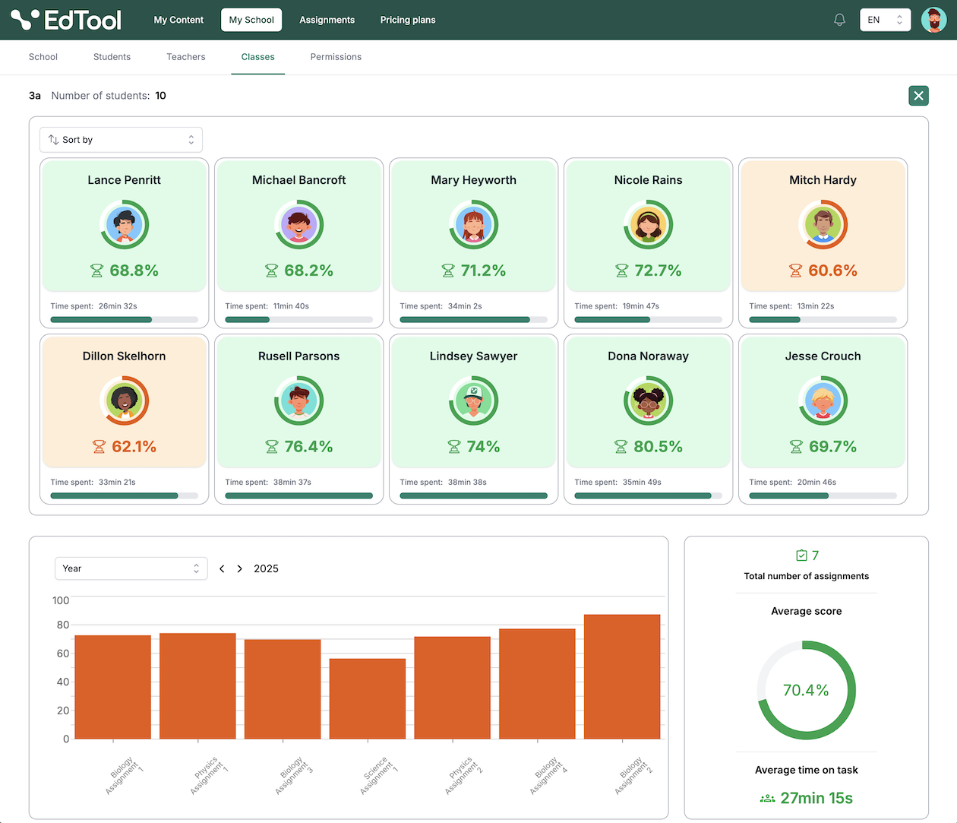Click the name Dona Noraway
This screenshot has height=823, width=957.
[x=649, y=356]
